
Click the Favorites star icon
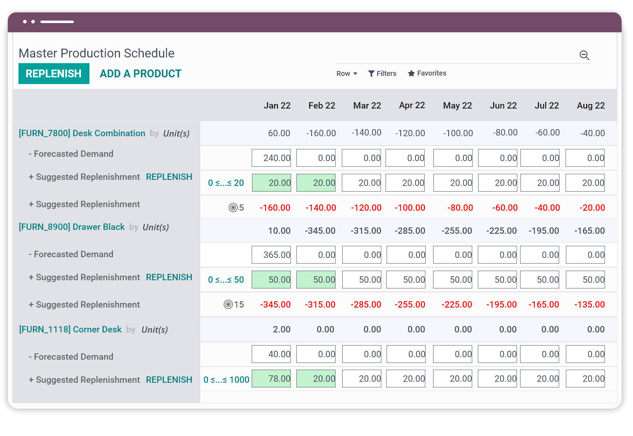(411, 73)
